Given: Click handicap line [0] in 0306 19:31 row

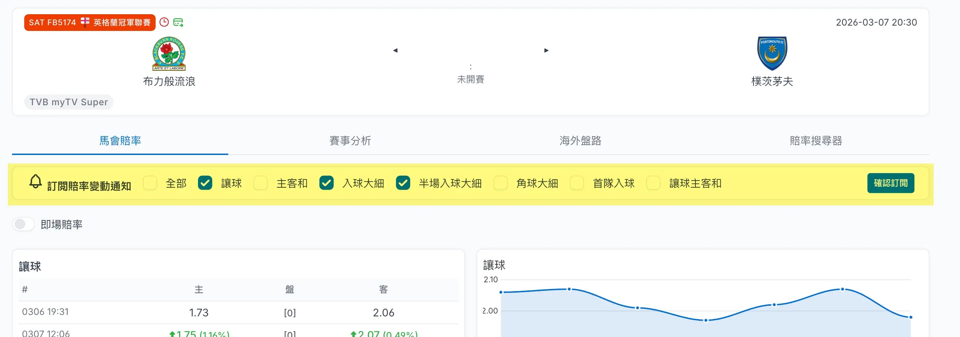Looking at the screenshot, I should coord(289,312).
